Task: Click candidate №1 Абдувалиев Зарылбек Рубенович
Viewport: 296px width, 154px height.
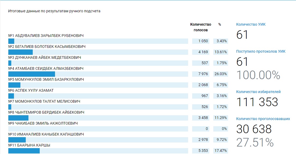Action: pos(46,36)
